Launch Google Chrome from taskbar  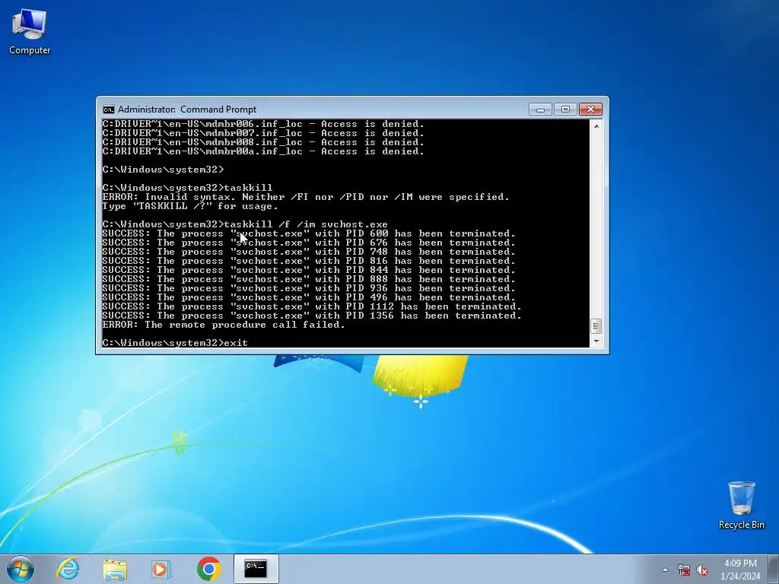click(208, 569)
